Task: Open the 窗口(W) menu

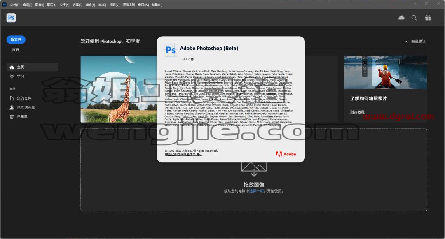Action: click(143, 5)
